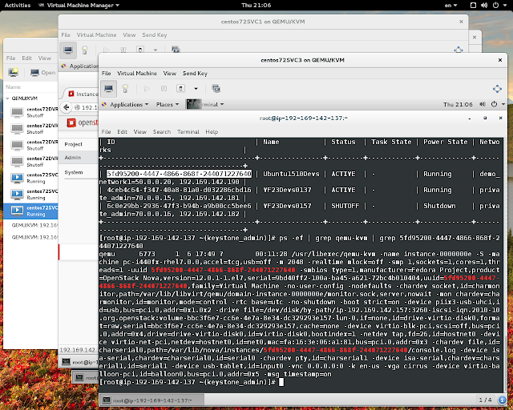Image resolution: width=513 pixels, height=410 pixels.
Task: Open terminal Terminal menu
Action: coord(188,132)
